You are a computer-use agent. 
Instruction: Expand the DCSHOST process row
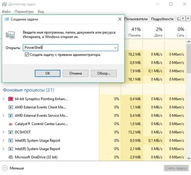coord(4,132)
